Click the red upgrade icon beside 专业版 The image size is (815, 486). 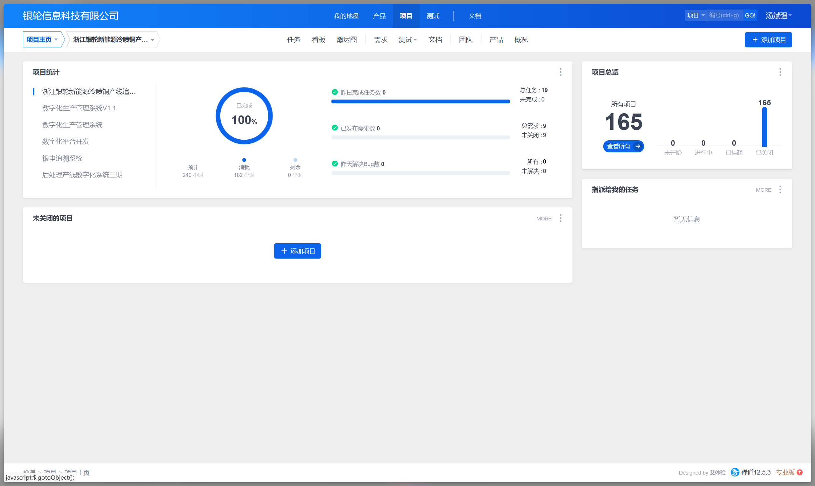(800, 472)
